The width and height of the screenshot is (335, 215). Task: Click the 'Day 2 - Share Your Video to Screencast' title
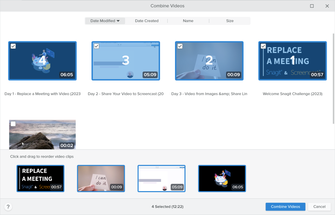126,94
